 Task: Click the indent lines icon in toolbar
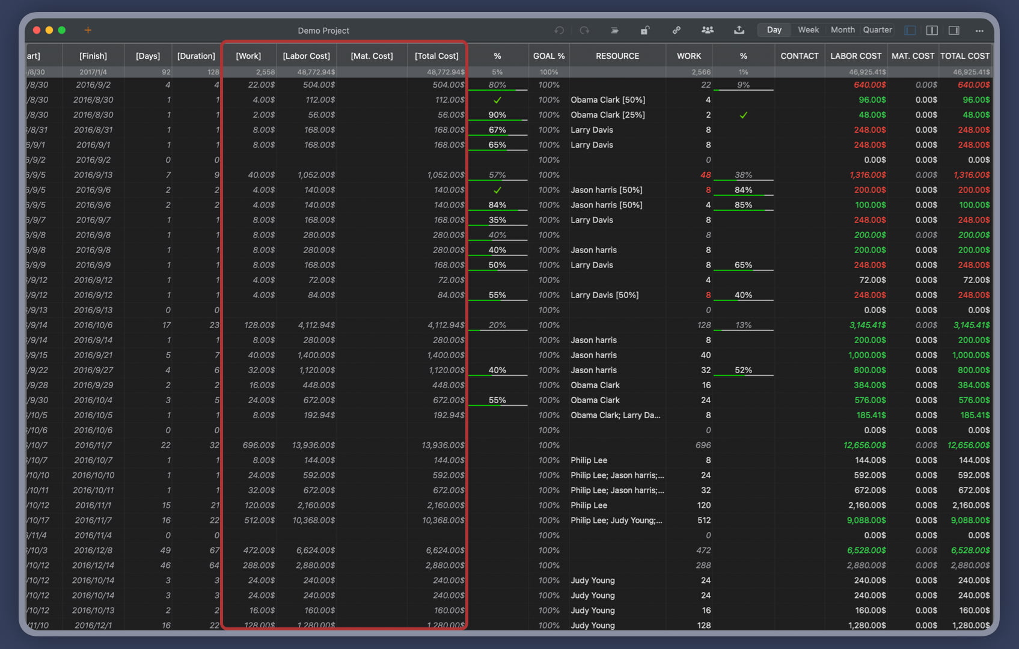tap(614, 30)
